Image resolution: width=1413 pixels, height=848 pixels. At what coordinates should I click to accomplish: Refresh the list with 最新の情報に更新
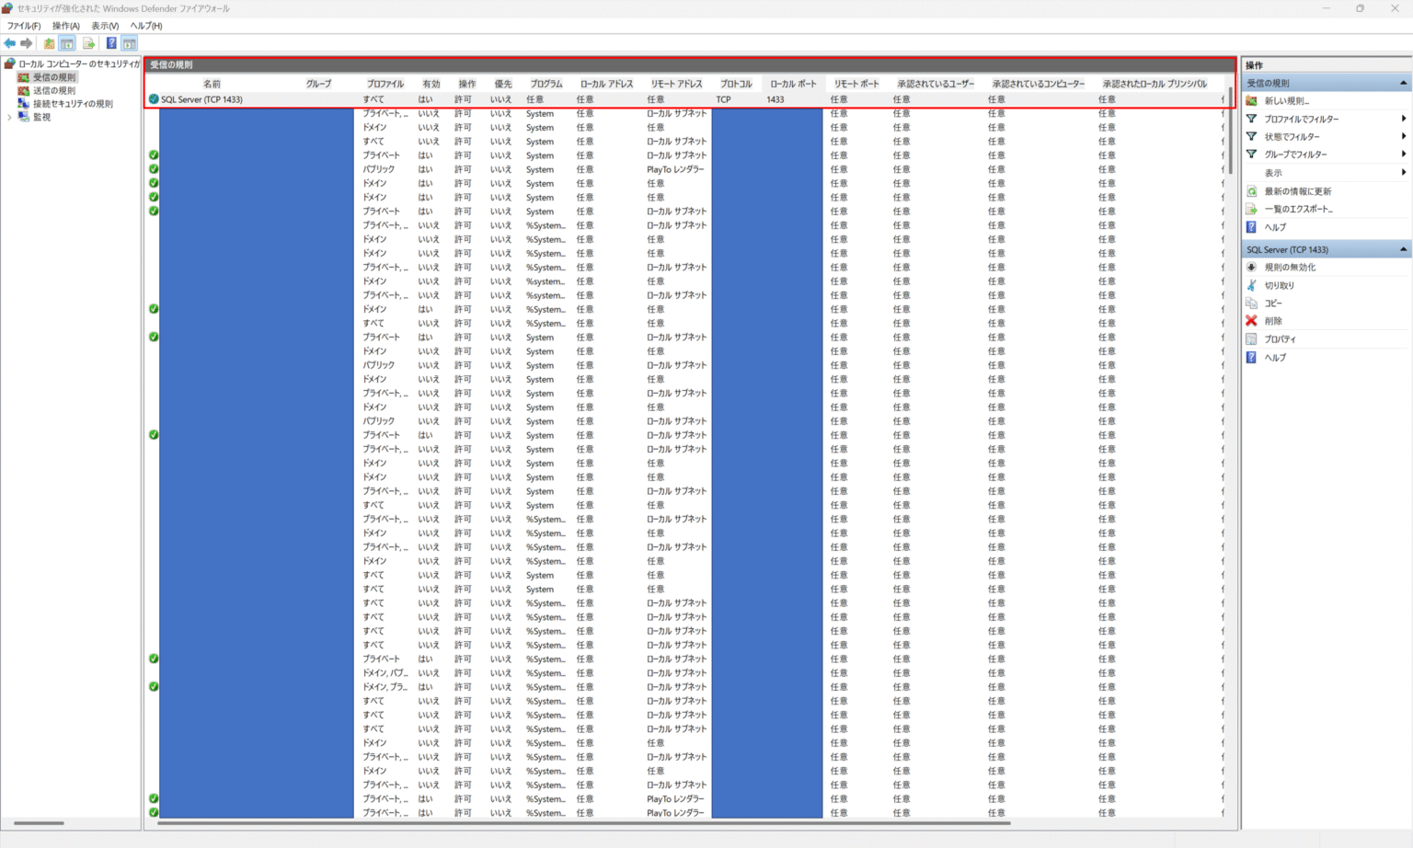click(1292, 190)
